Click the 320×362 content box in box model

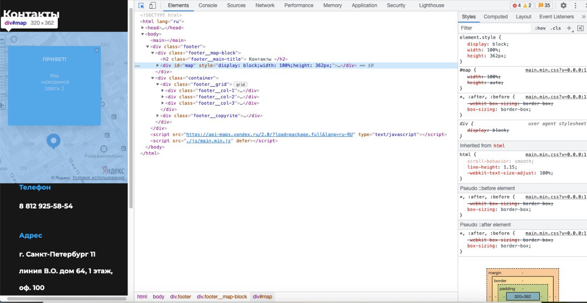(x=522, y=297)
